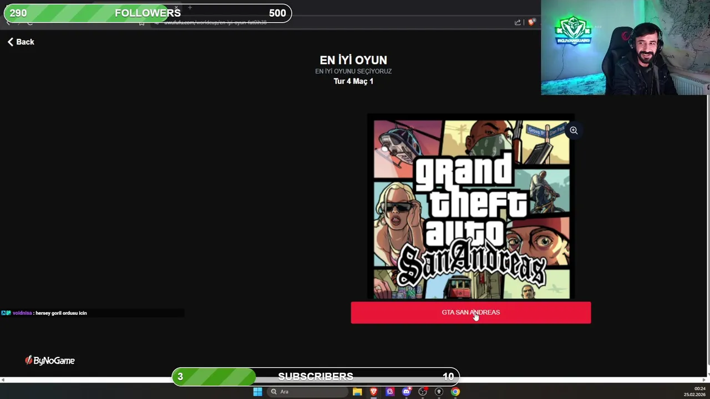
Task: Click the share icon in the address bar
Action: pos(518,22)
